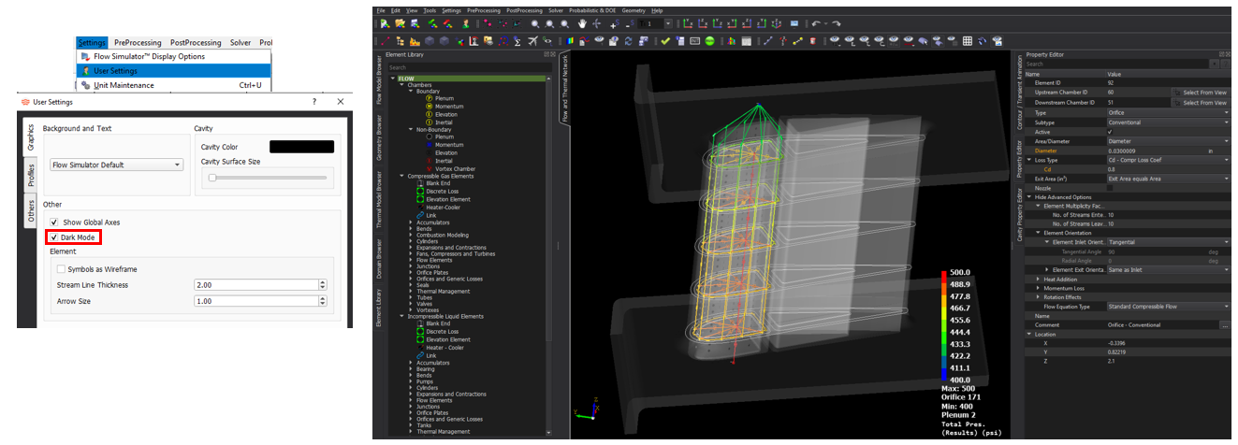Click the green checkmark toolbar icon
1238x445 pixels.
[x=665, y=41]
